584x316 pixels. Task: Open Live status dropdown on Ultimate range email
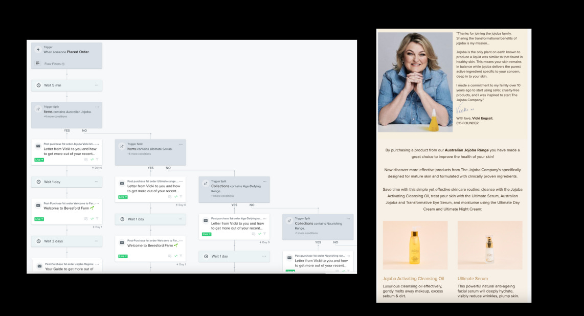(x=123, y=197)
